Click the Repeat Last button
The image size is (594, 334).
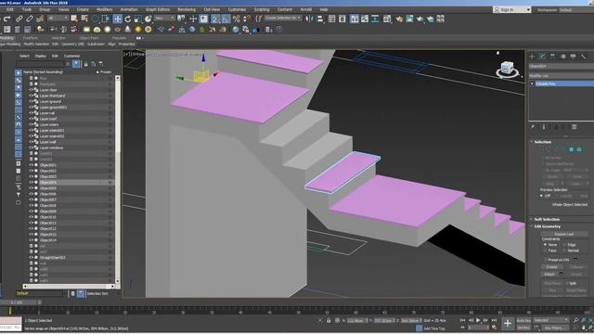point(563,234)
